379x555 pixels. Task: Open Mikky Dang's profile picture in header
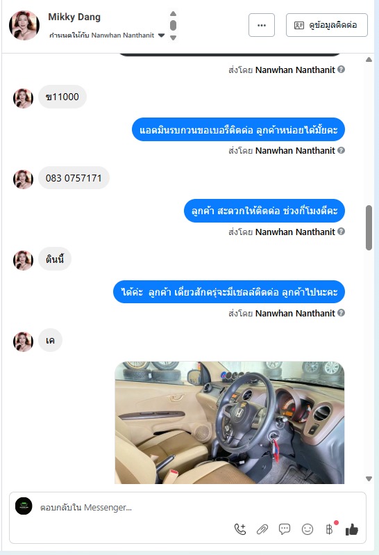point(24,25)
